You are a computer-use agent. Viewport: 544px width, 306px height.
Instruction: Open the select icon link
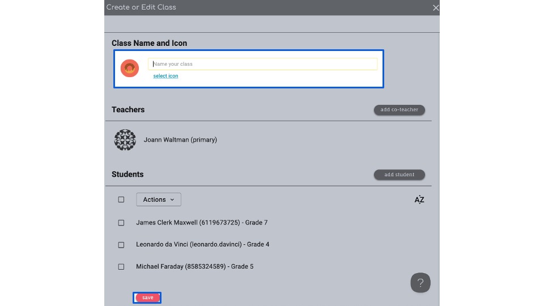165,76
